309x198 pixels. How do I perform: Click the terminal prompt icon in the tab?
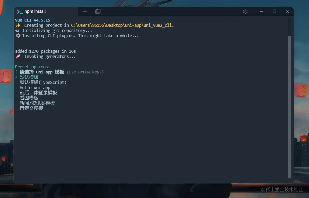(x=20, y=11)
